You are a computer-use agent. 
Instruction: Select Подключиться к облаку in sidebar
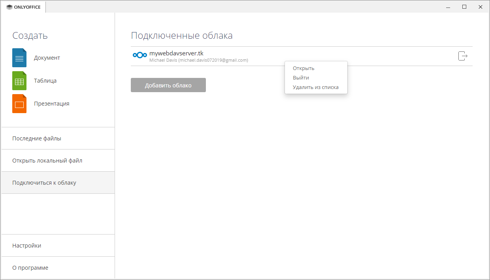(58, 183)
